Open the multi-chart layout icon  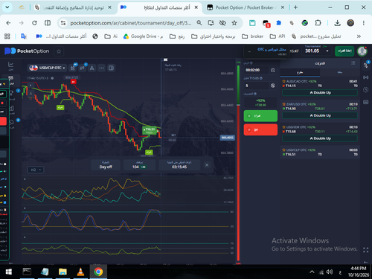[x=111, y=68]
